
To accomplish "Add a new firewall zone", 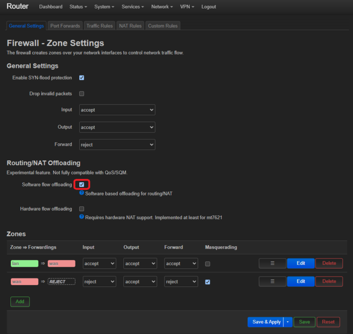I will [x=20, y=302].
